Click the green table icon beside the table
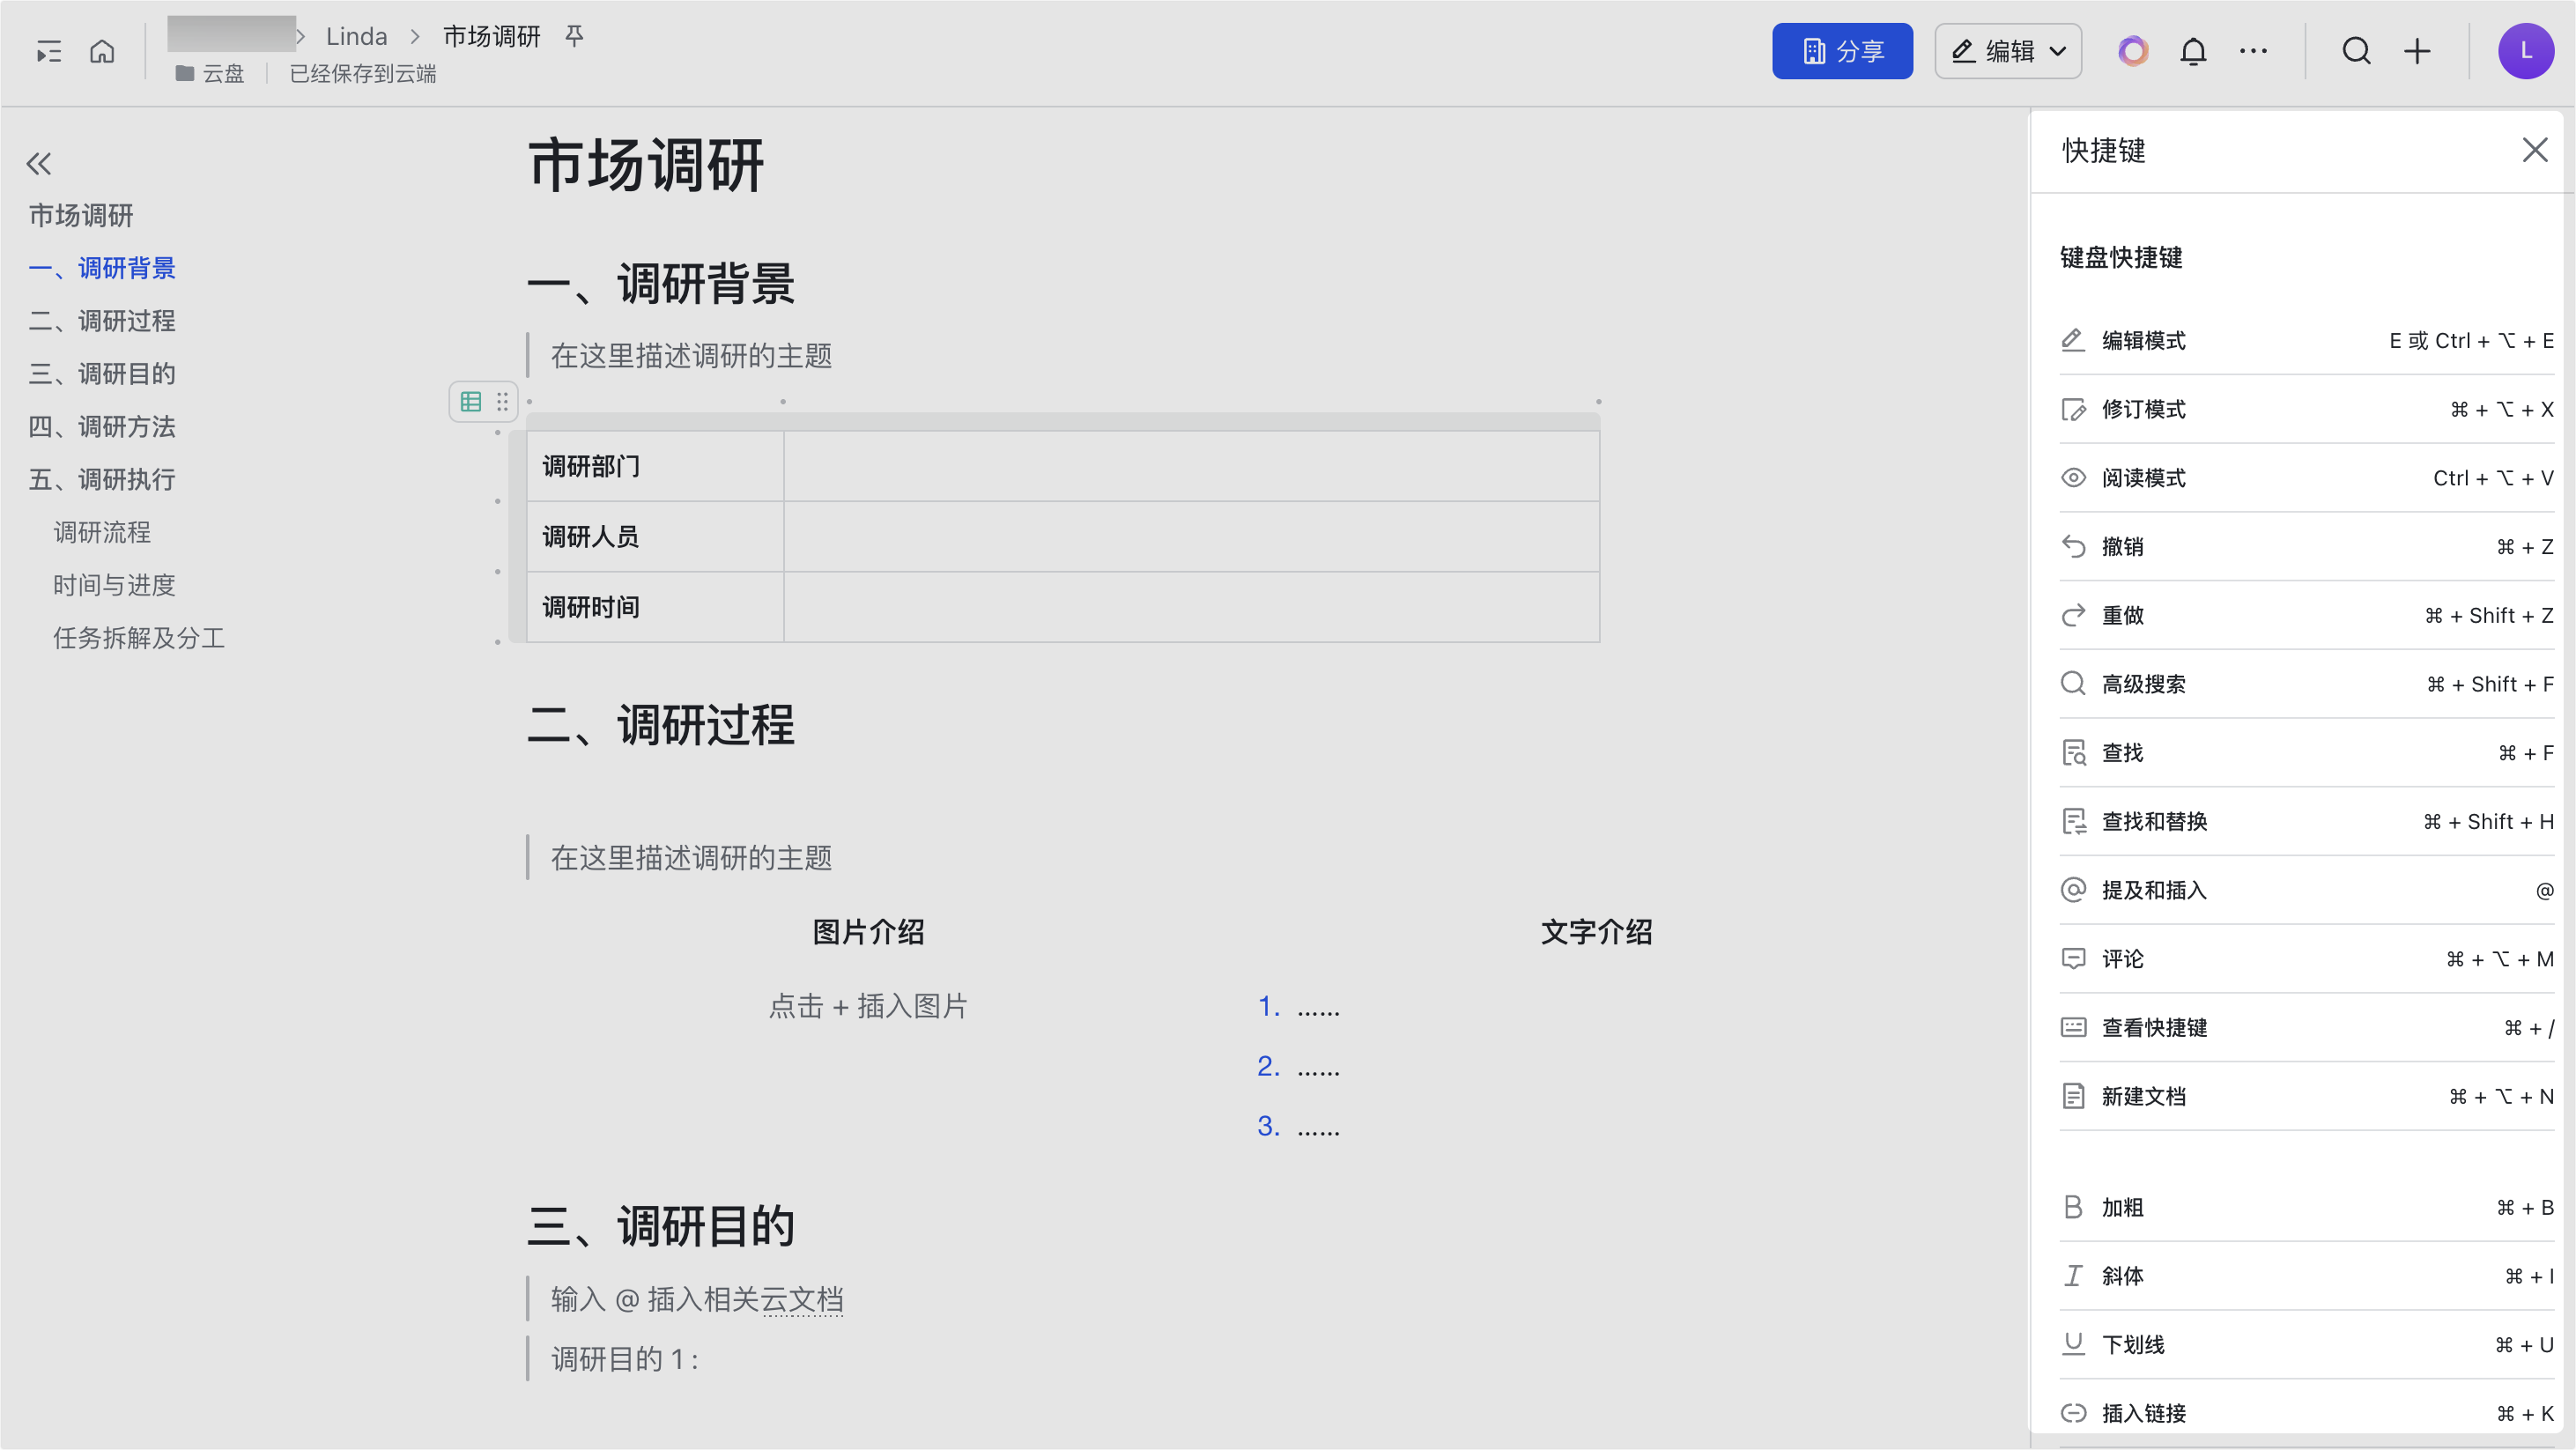2576x1450 pixels. [x=471, y=401]
